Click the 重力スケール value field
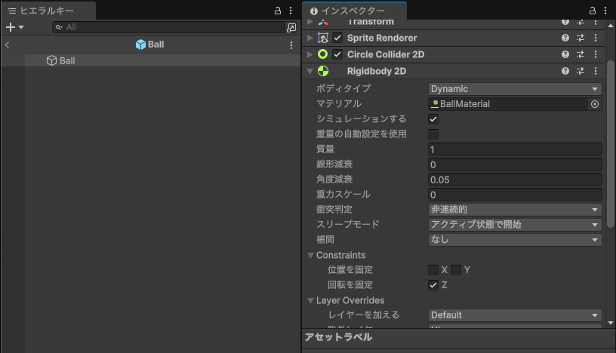616x353 pixels. (515, 195)
